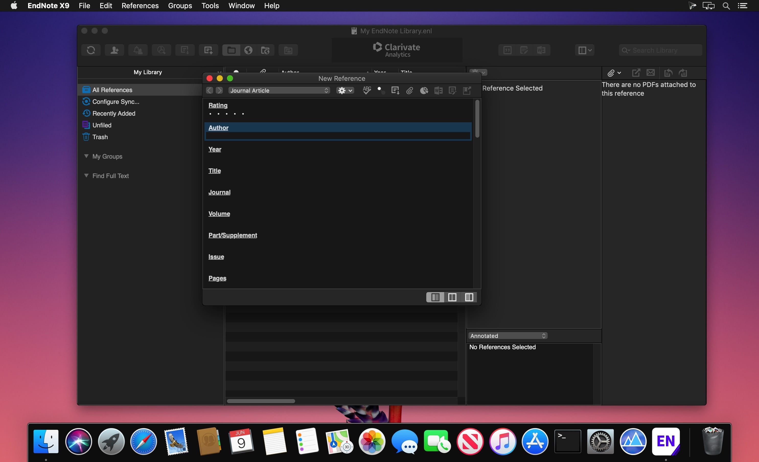759x462 pixels.
Task: Click the Search Library field
Action: pyautogui.click(x=660, y=50)
